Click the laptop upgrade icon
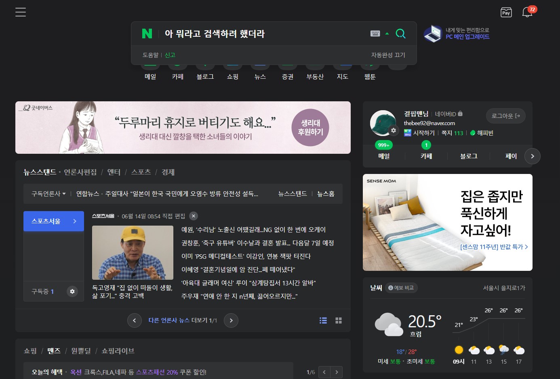560x379 pixels. click(x=433, y=34)
